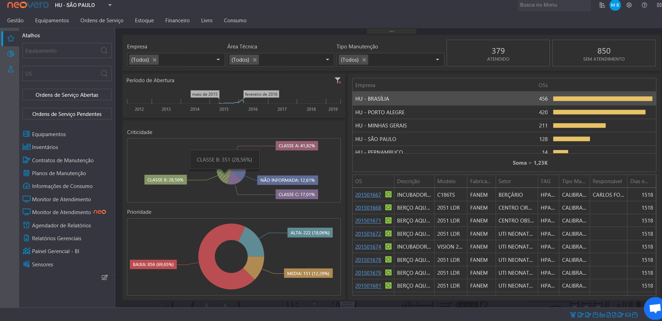Open the pie chart sidebar panel
662x321 pixels.
[11, 54]
